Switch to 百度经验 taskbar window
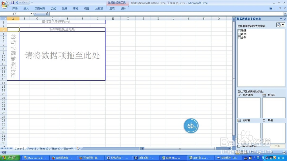 [90, 158]
